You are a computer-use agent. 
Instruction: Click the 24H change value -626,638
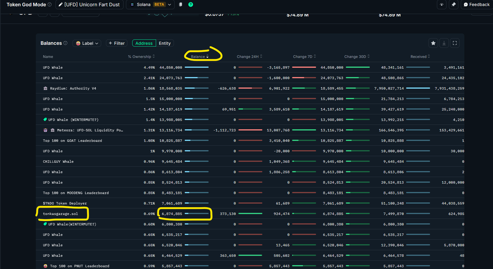click(226, 88)
